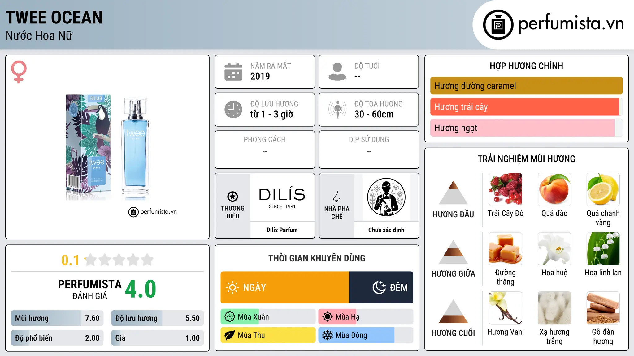Click the perfumista.vn site name in header
Image resolution: width=634 pixels, height=356 pixels.
click(571, 23)
